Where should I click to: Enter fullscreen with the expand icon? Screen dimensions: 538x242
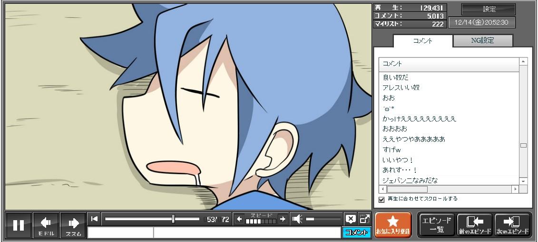click(x=364, y=219)
